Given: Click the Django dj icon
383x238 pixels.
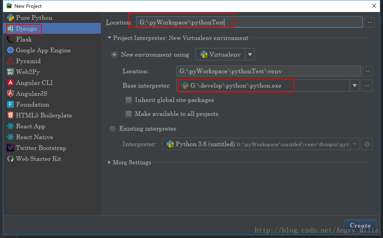Looking at the screenshot, I should [x=10, y=29].
